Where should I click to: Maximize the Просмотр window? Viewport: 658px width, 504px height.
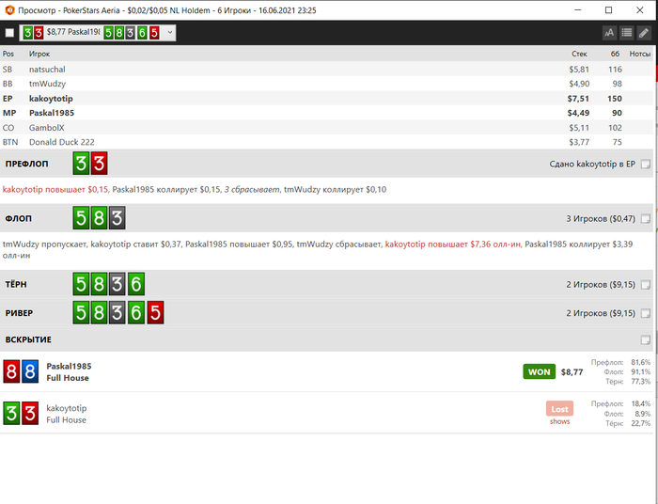pos(608,10)
